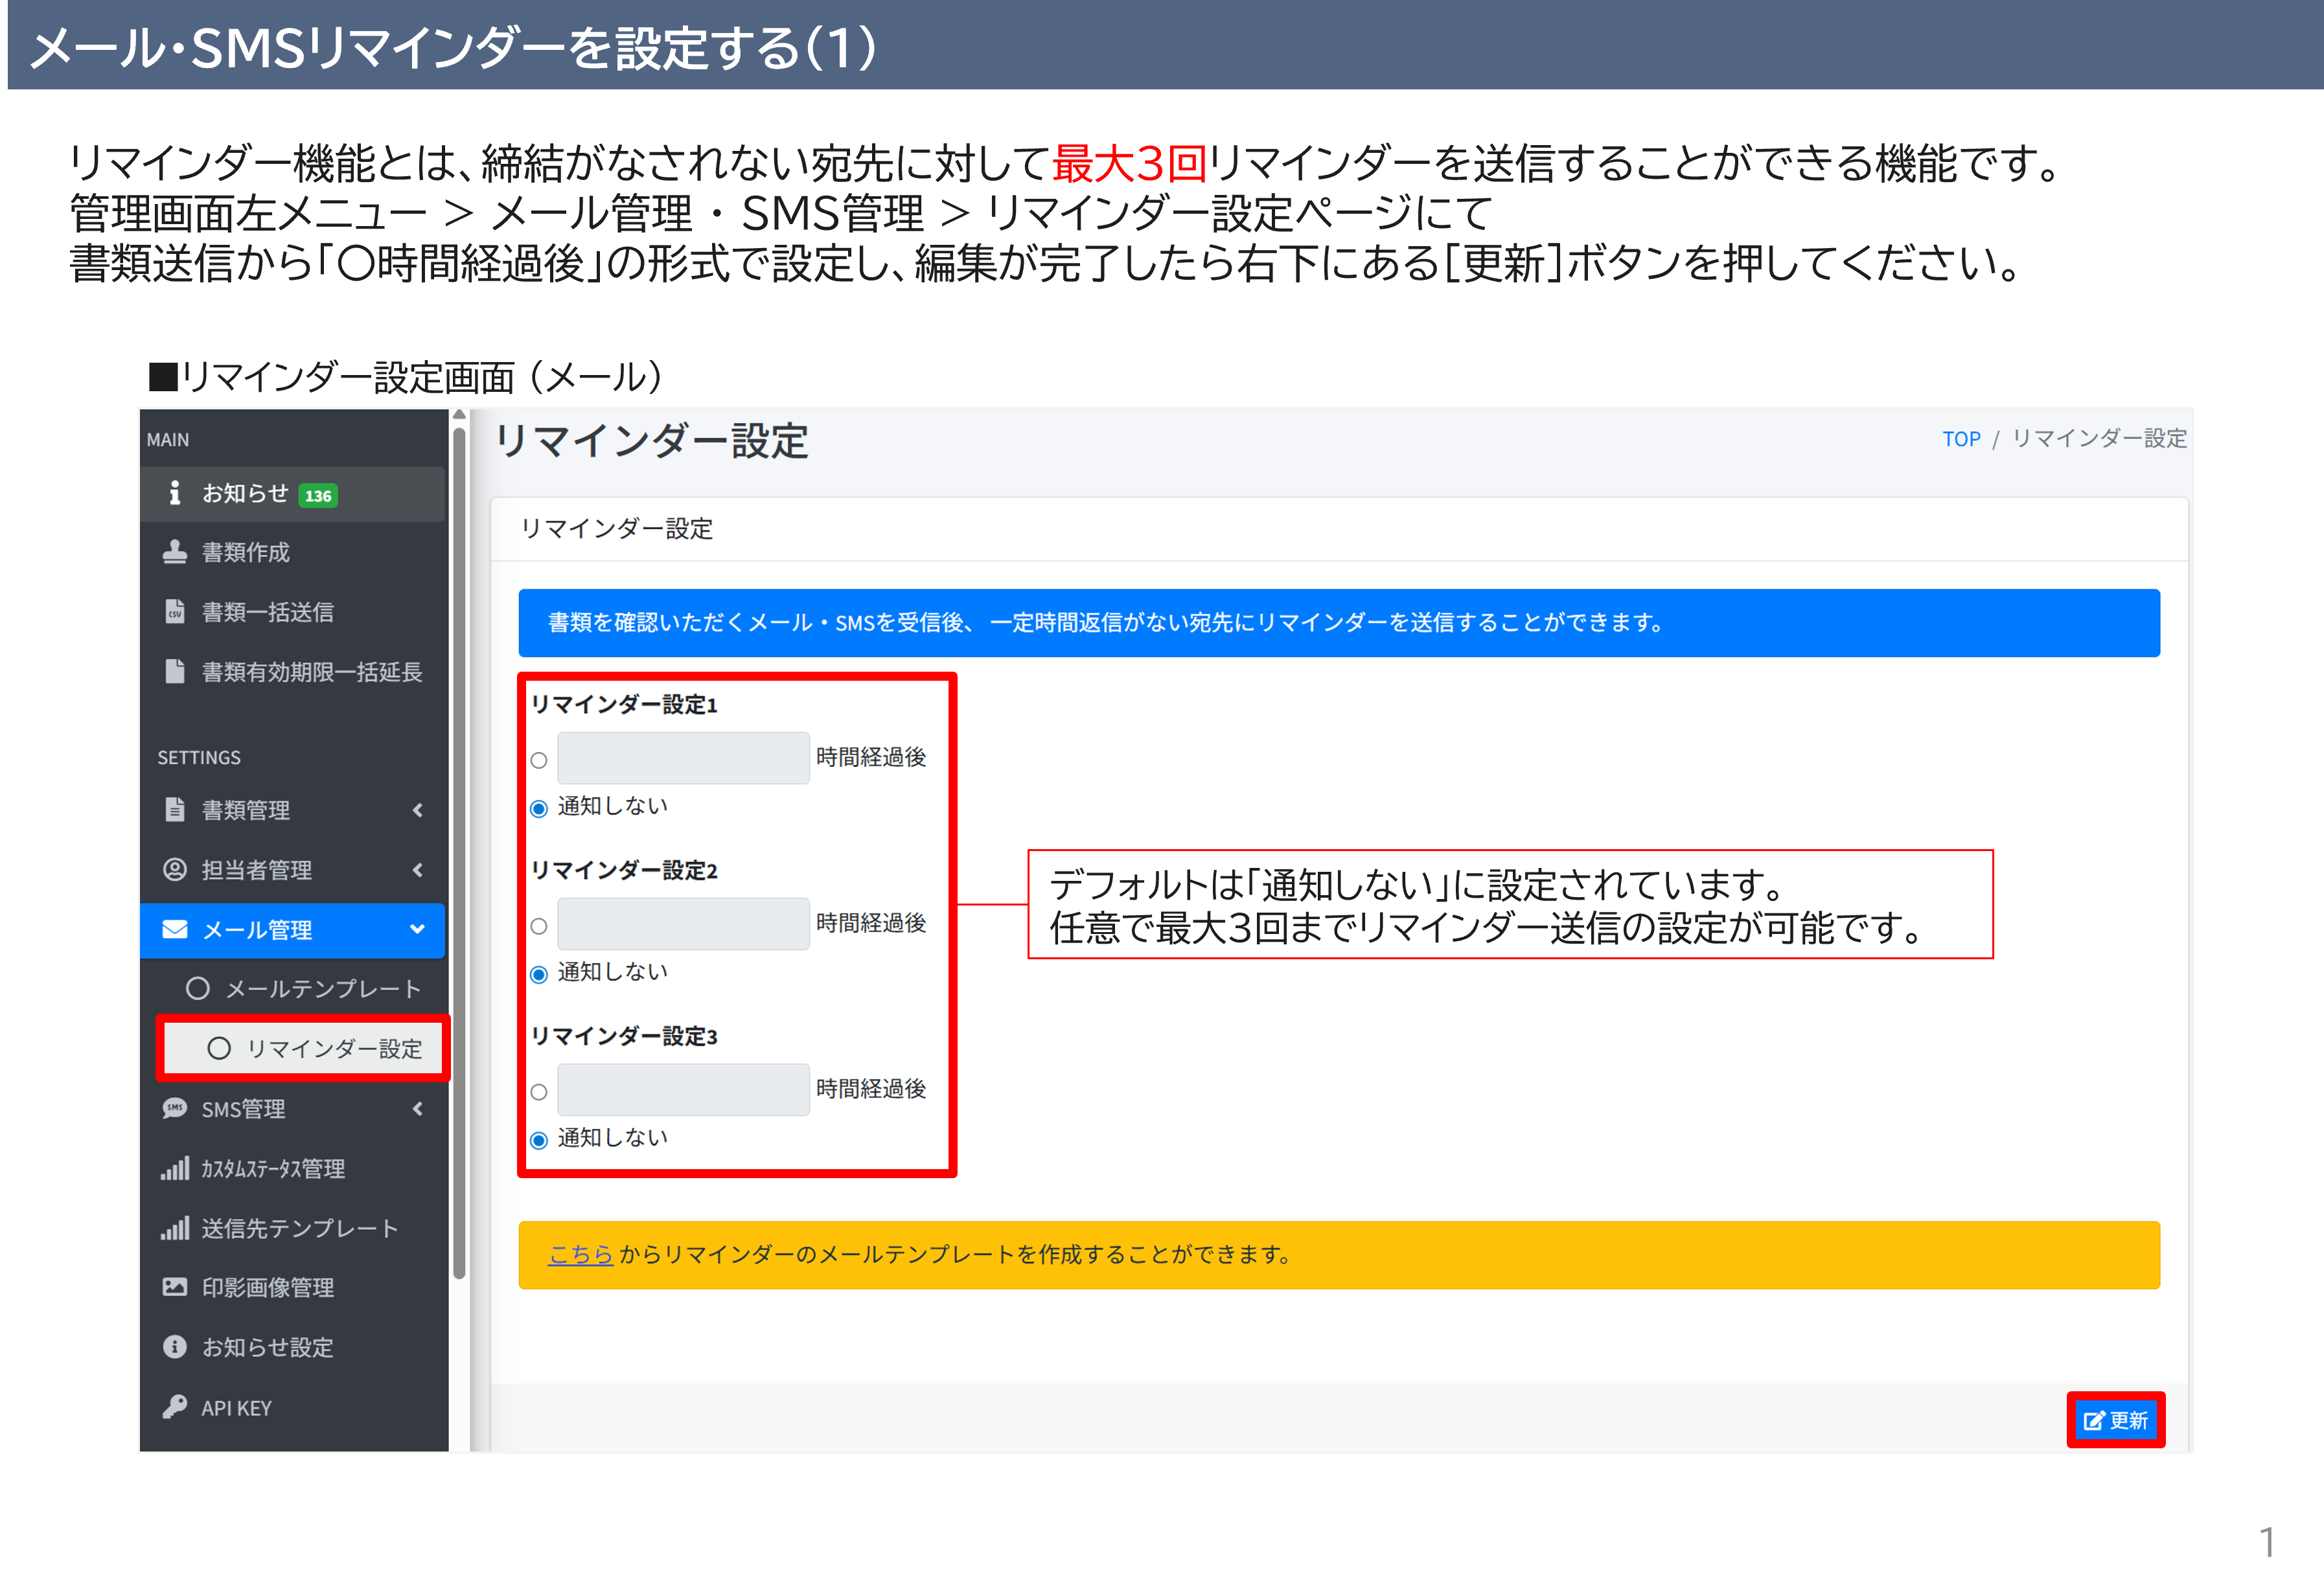Click the 担当者管理 user circle icon
2324x1583 pixels.
tap(175, 869)
